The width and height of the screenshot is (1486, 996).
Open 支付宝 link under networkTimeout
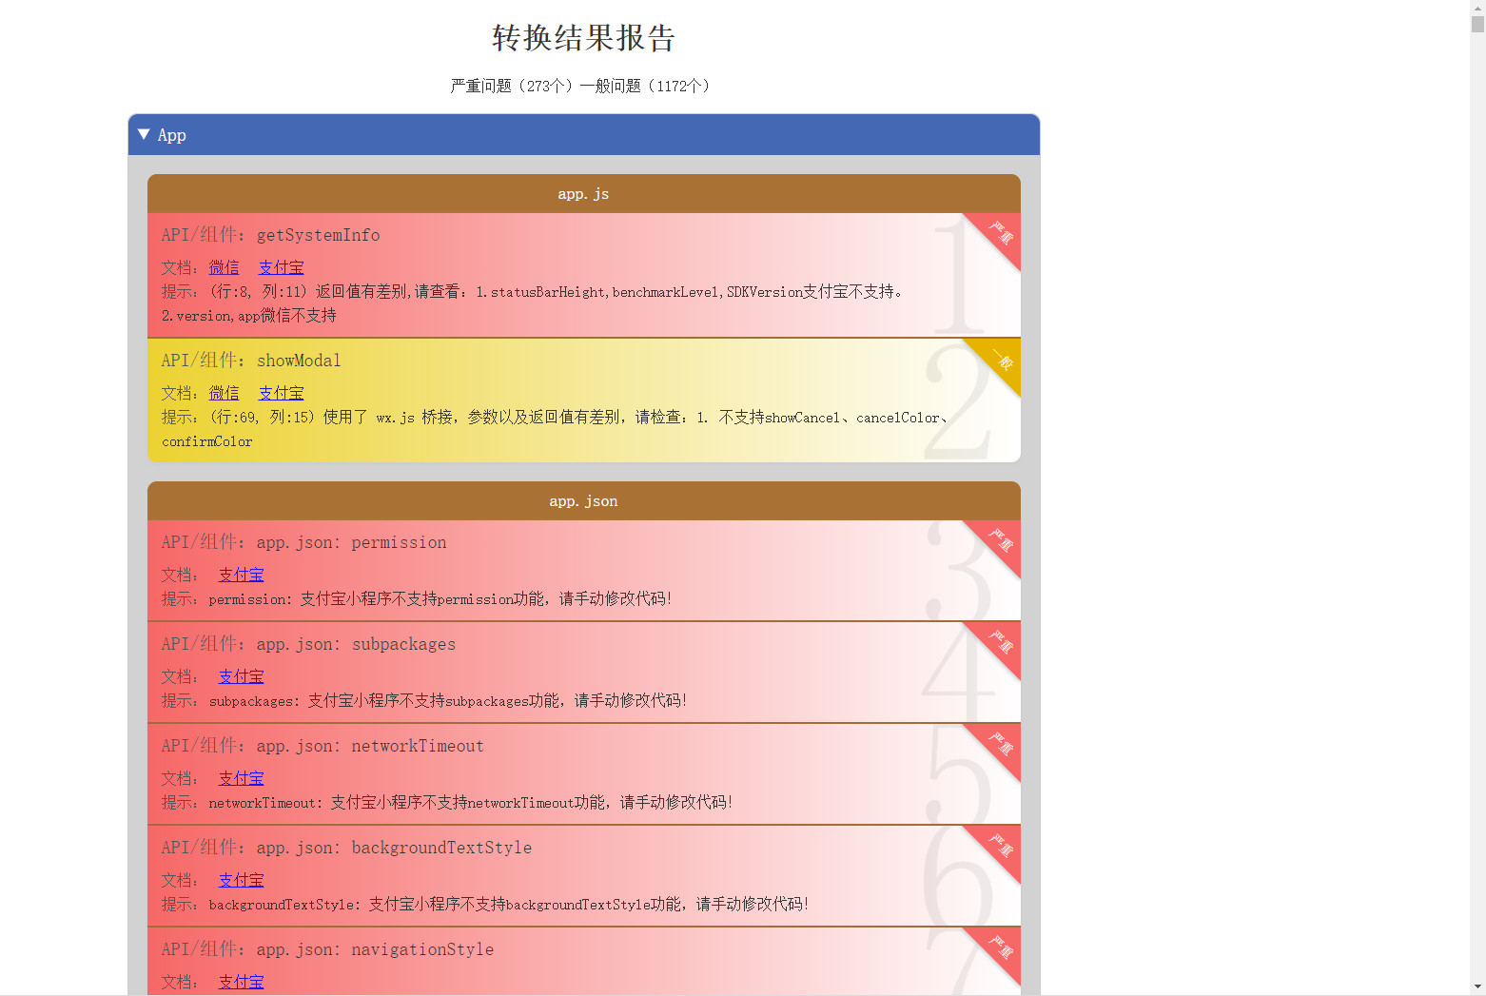(x=242, y=778)
